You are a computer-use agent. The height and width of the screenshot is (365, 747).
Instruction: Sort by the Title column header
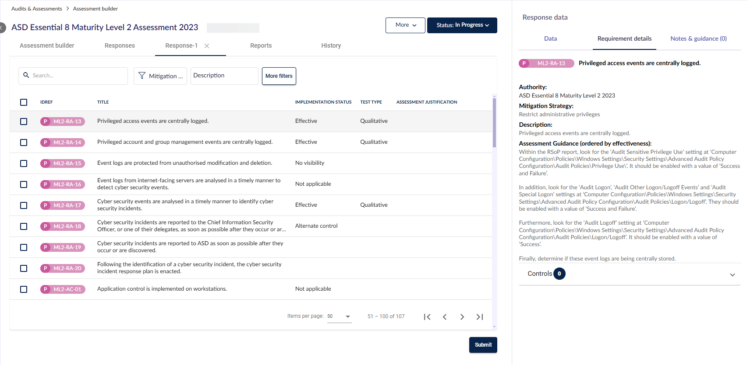103,102
